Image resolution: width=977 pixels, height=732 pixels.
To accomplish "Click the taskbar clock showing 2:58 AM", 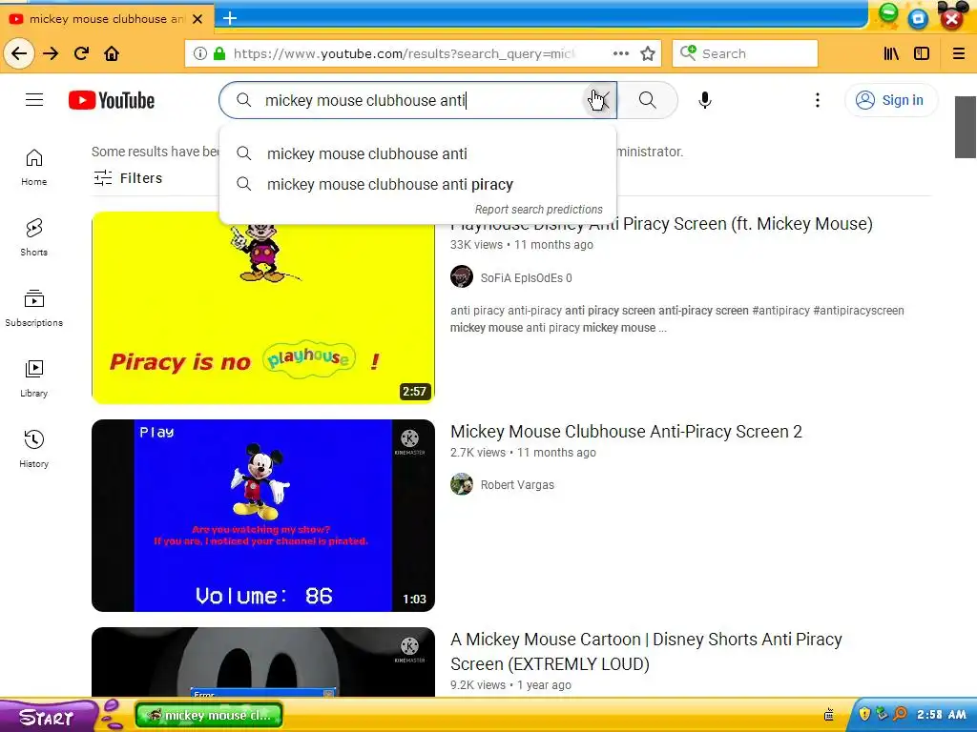I will [x=941, y=715].
